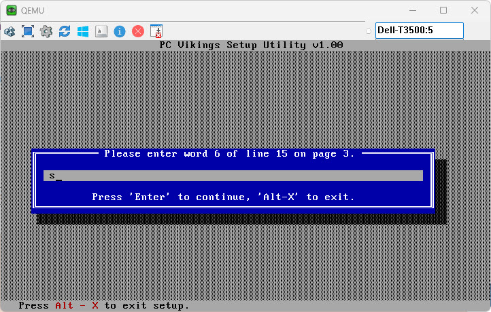Click 'PC Vikings Setup Utility v1.00' header
The width and height of the screenshot is (491, 312).
pyautogui.click(x=251, y=45)
